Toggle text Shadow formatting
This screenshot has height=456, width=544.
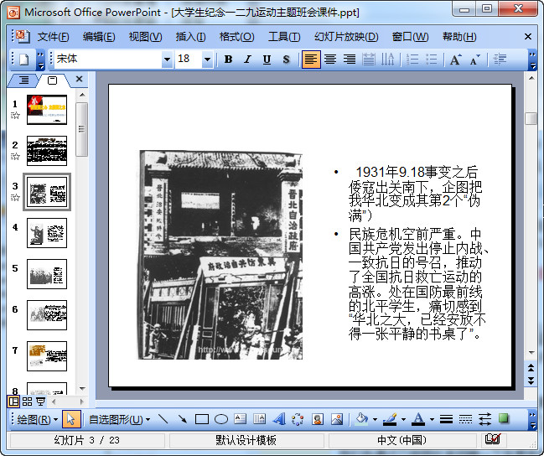click(x=286, y=60)
